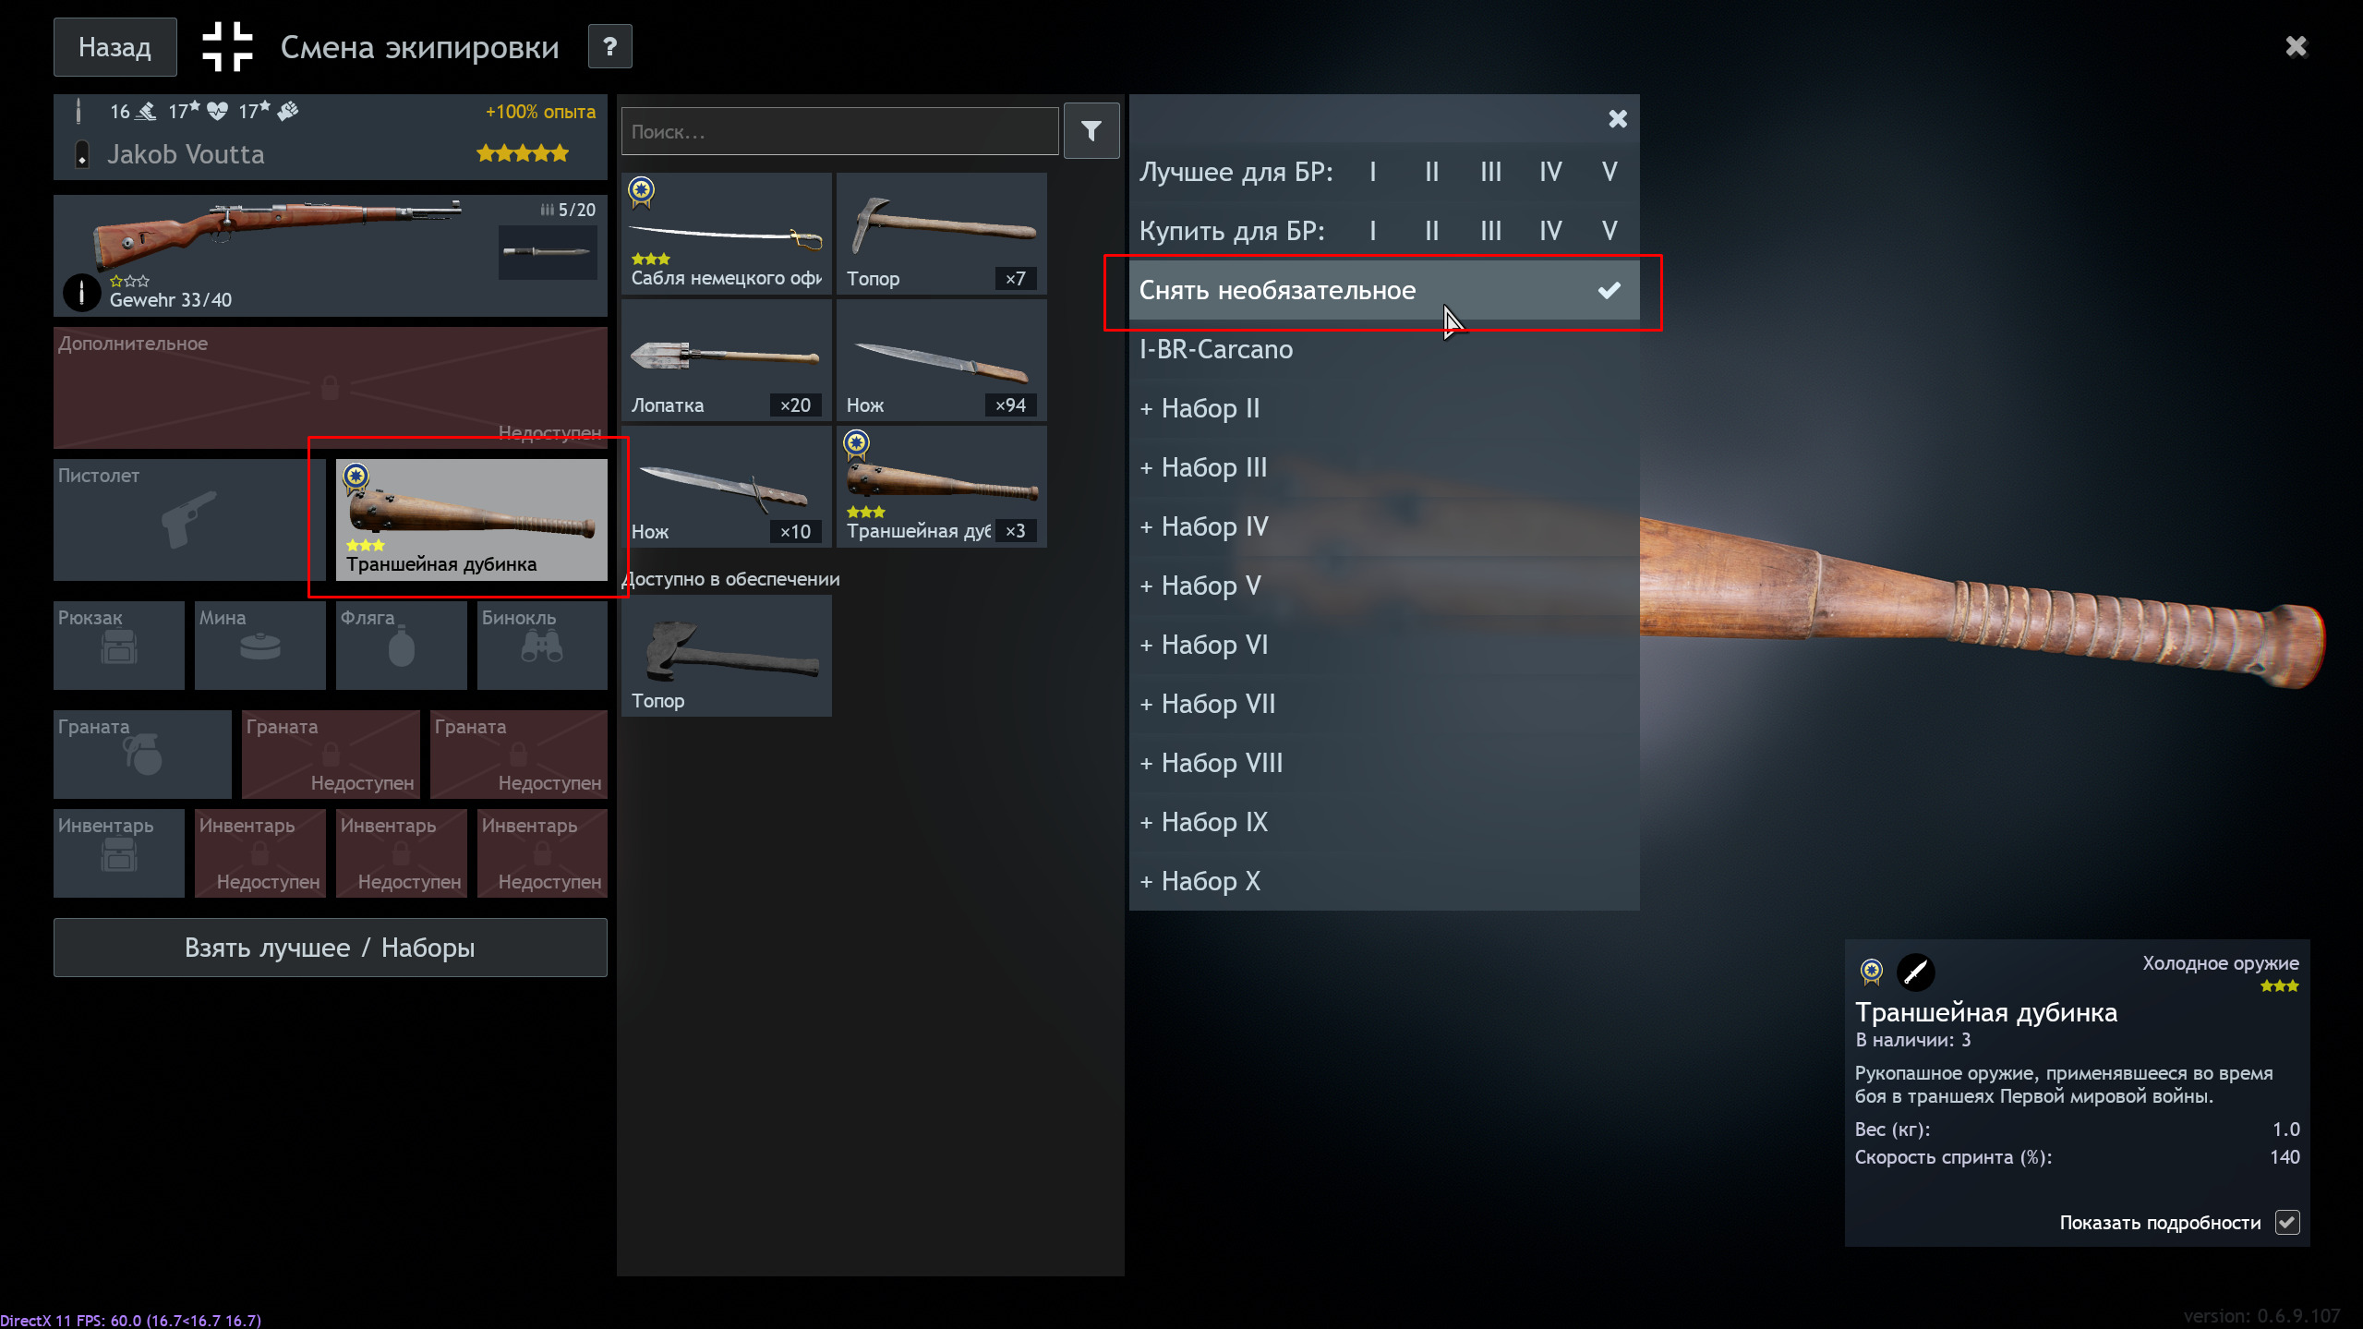Select the 'I-BR-Carcano' preset entry
This screenshot has height=1329, width=2363.
click(x=1216, y=350)
